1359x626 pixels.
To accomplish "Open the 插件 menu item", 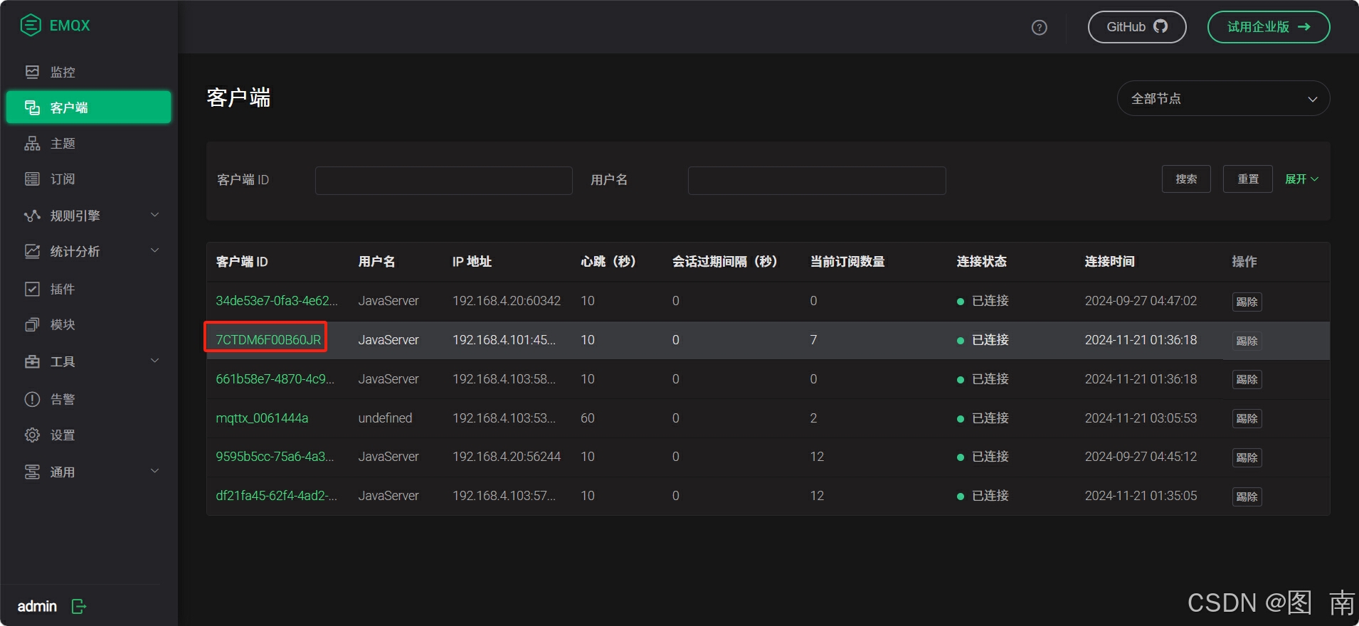I will pos(88,289).
